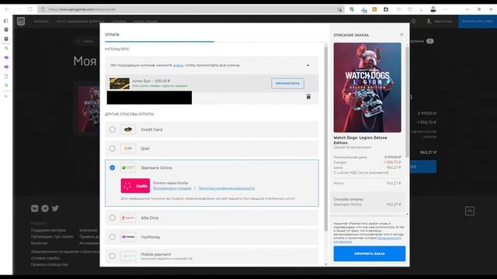Viewport: 497px width, 279px height.
Task: Delete the applied coupon with trash icon
Action: point(308,96)
